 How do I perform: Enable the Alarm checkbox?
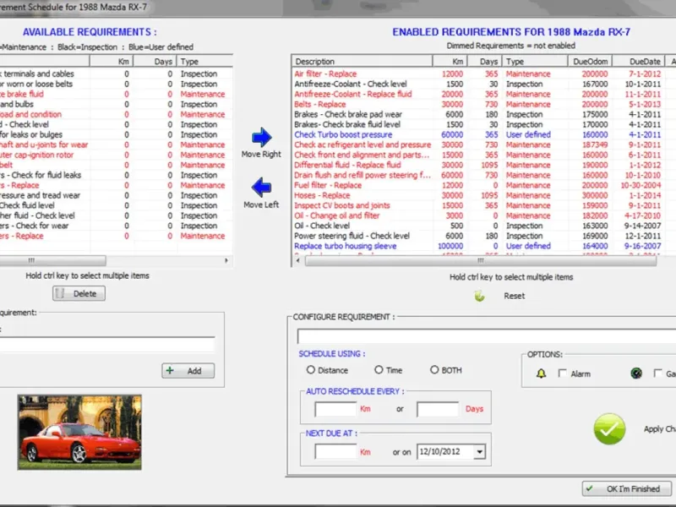[x=562, y=373]
